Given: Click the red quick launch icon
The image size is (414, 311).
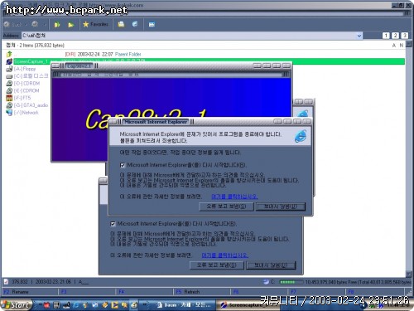Looking at the screenshot, I should coord(46,305).
